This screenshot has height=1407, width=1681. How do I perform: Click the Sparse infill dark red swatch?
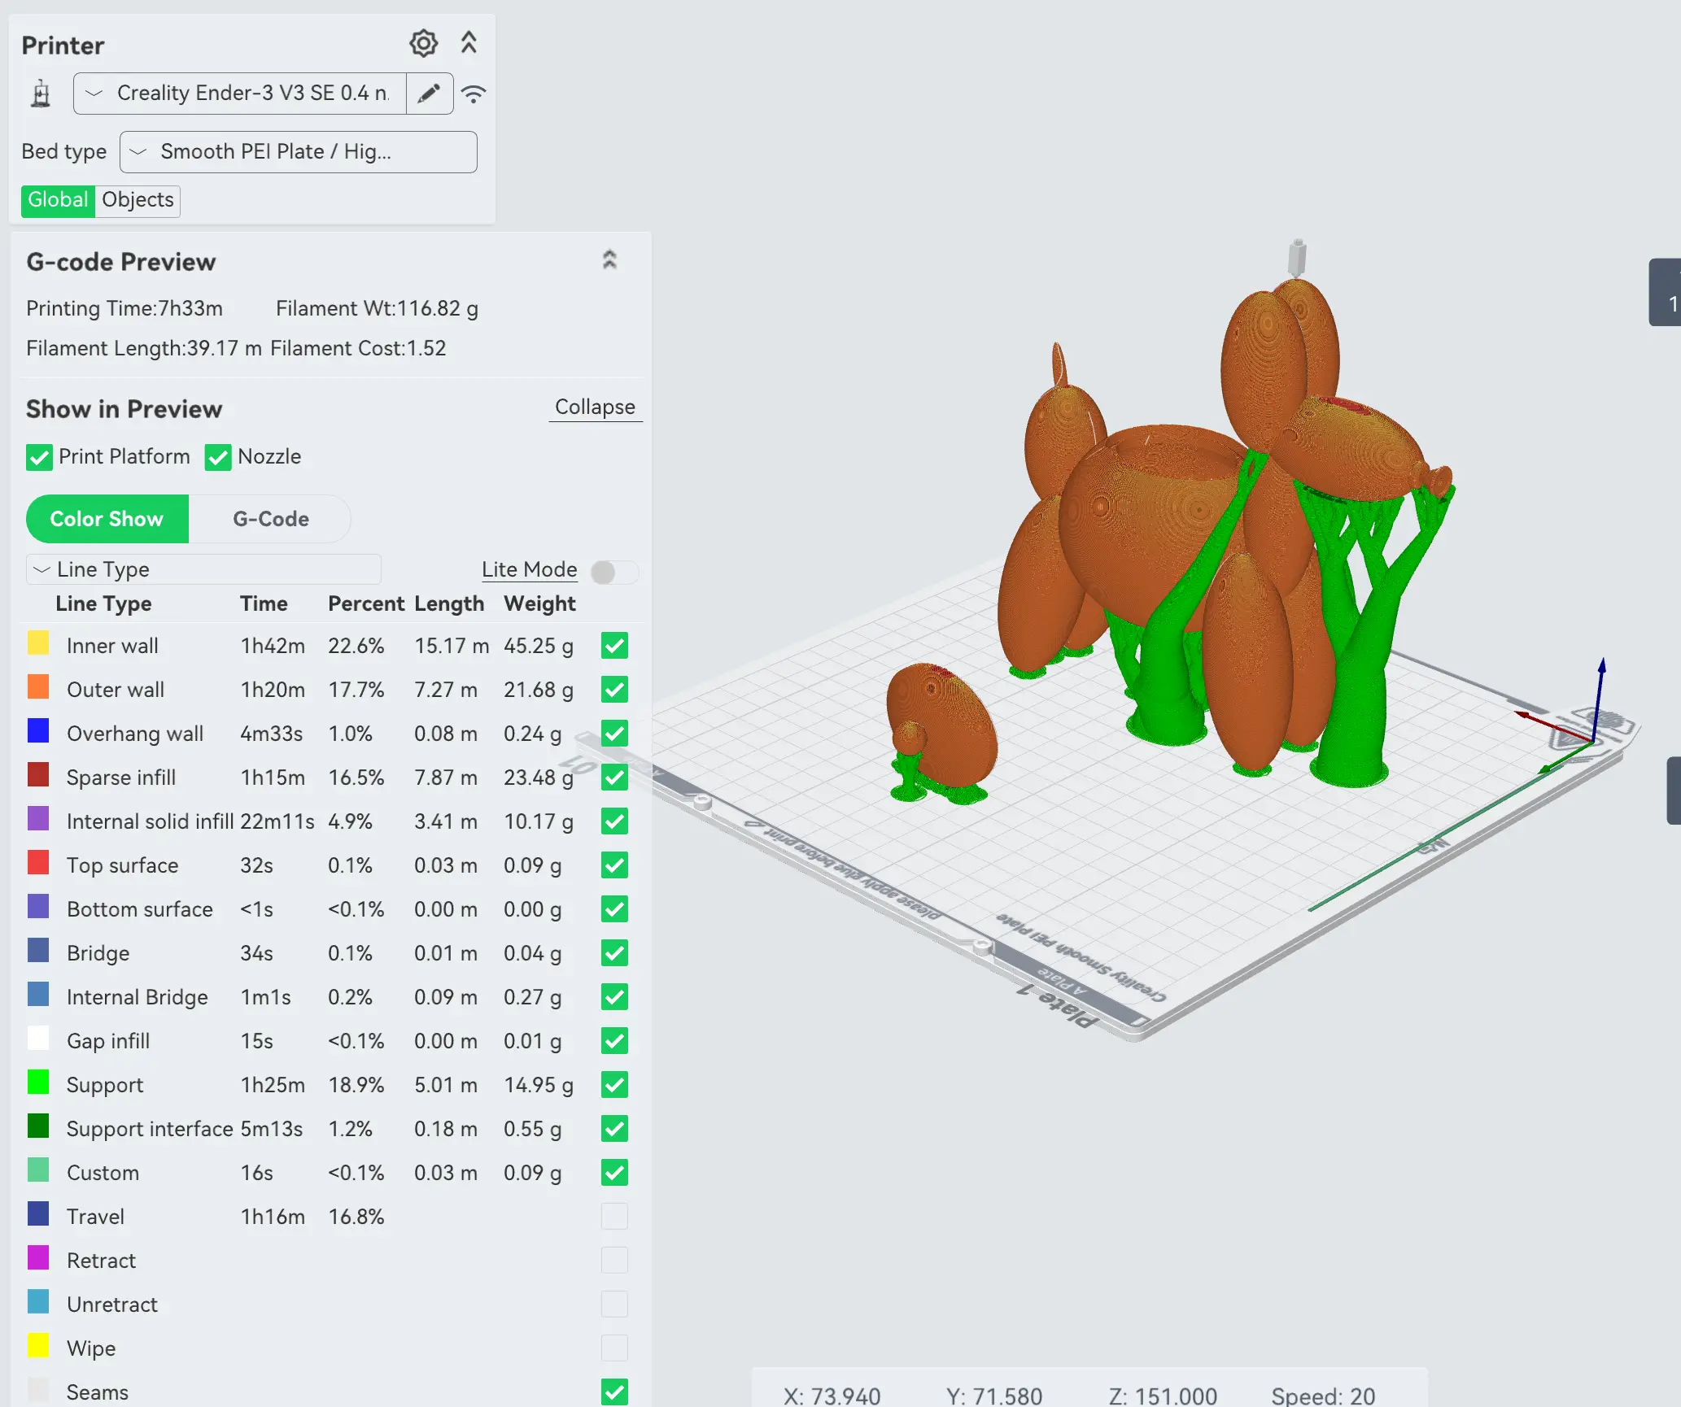coord(38,775)
